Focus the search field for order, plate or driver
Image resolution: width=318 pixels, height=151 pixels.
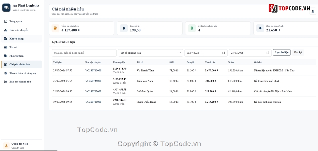[84, 53]
